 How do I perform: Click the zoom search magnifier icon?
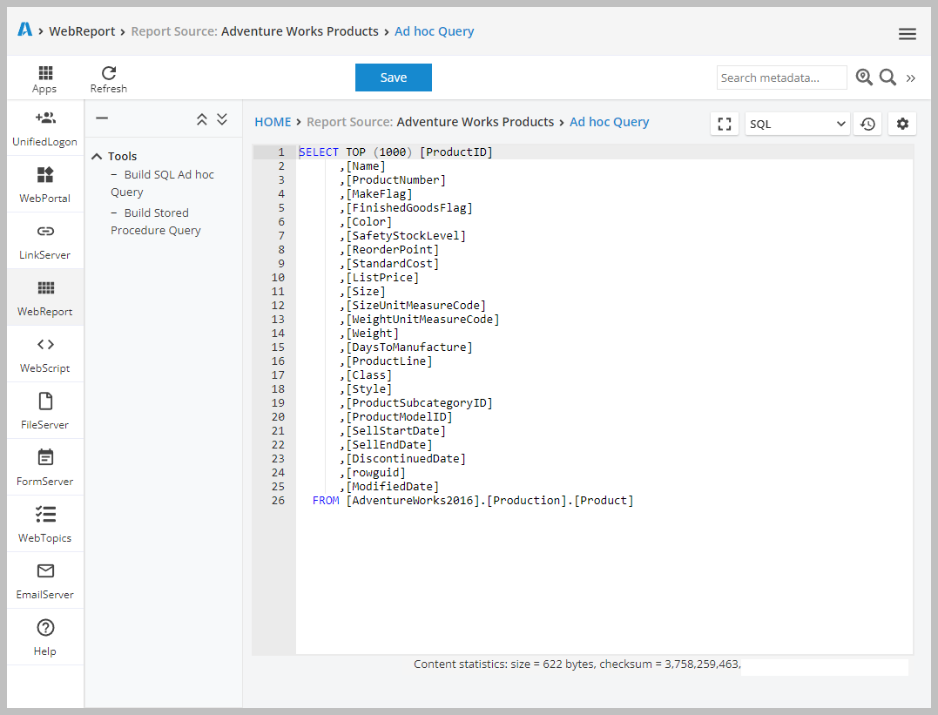(864, 78)
